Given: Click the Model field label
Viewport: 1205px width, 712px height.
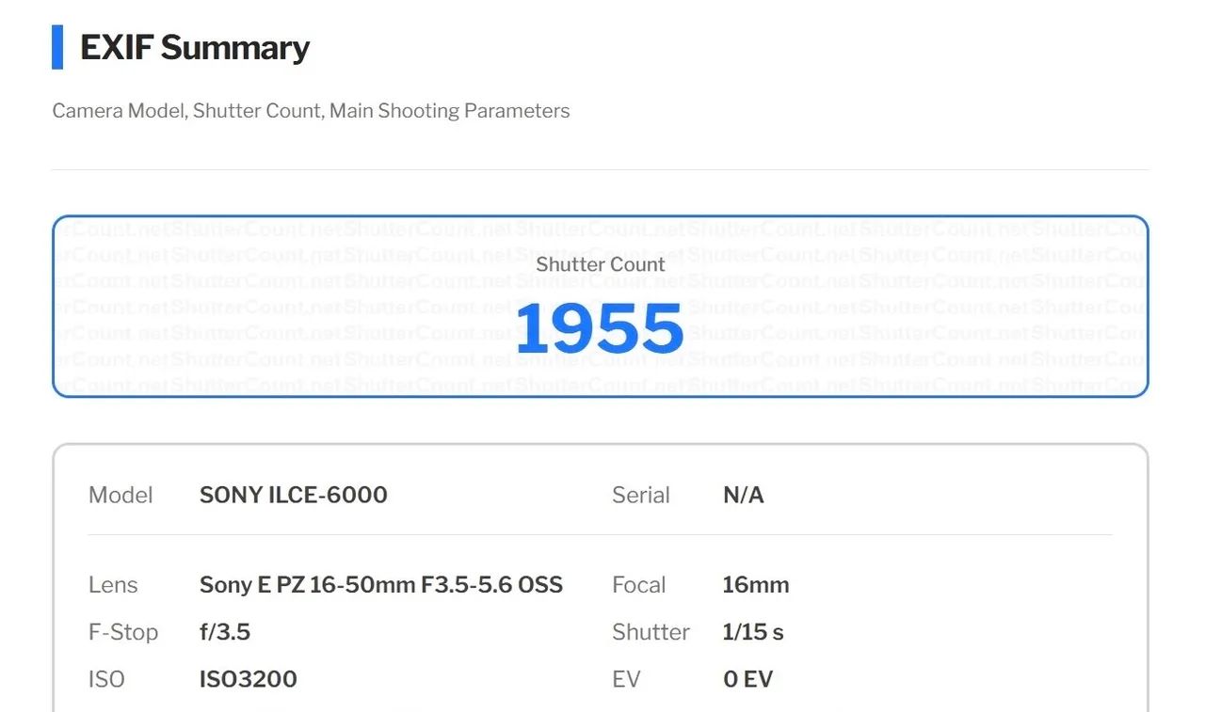Looking at the screenshot, I should click(x=120, y=496).
